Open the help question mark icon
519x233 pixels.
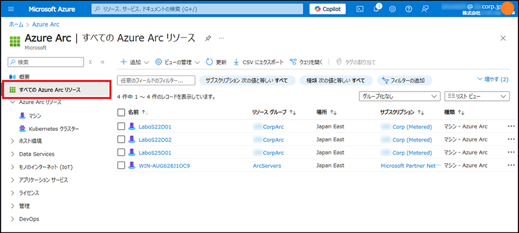(x=409, y=9)
